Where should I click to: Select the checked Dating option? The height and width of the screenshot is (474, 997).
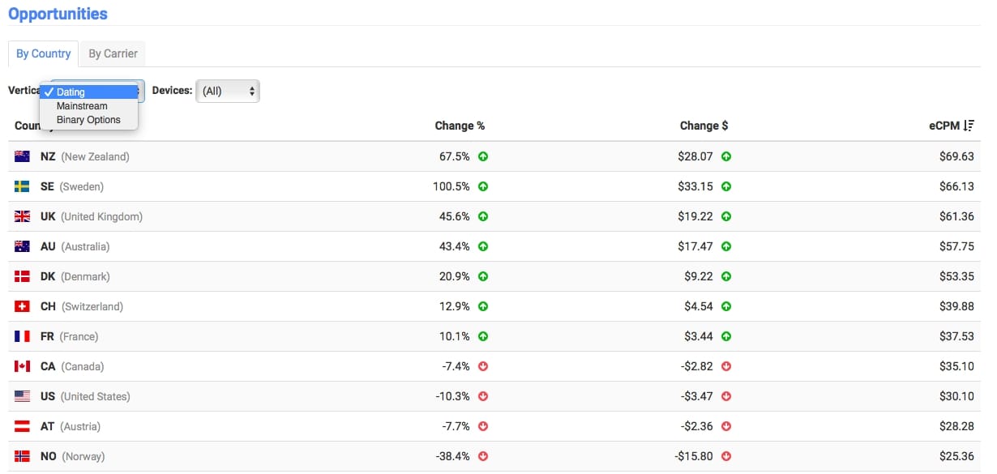coord(71,92)
